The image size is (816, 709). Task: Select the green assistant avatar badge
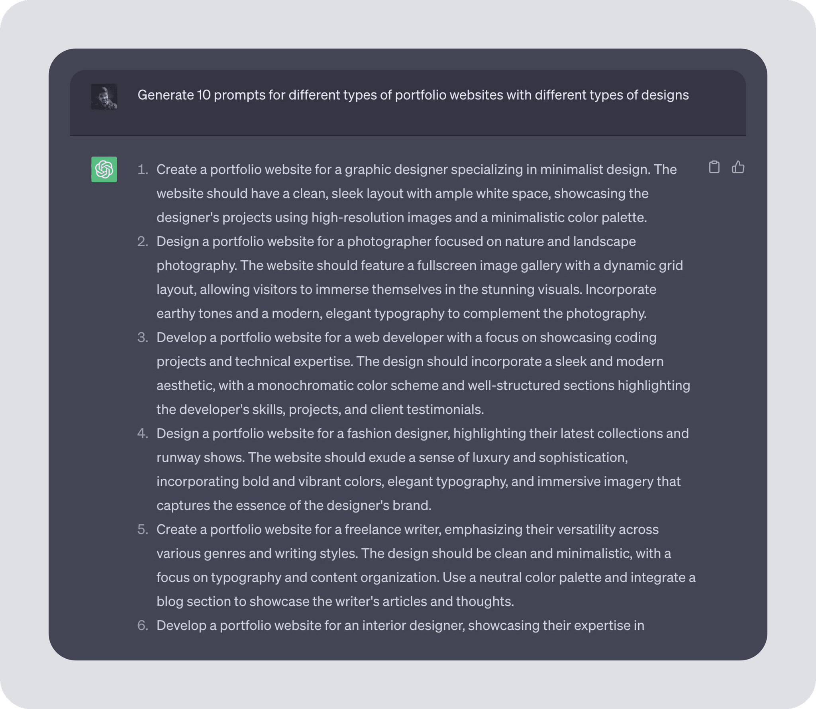pos(104,169)
